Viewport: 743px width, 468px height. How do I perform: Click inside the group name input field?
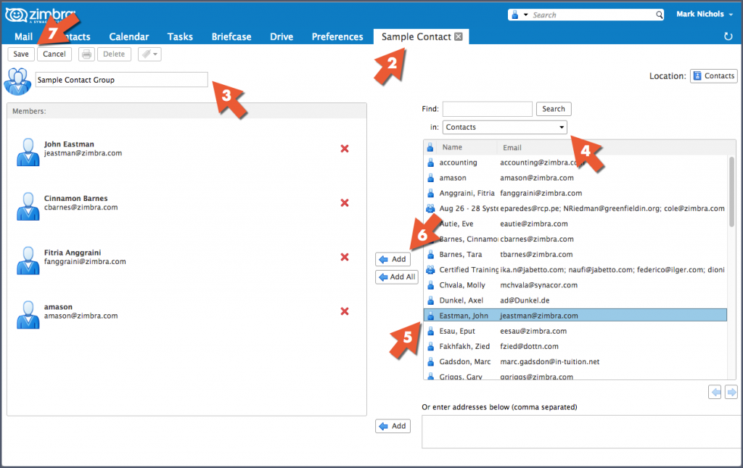(x=120, y=80)
